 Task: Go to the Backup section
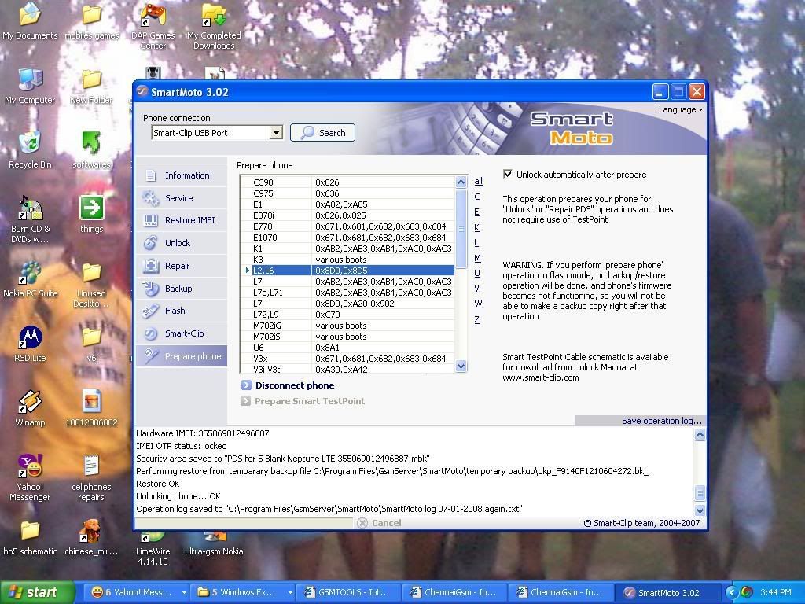tap(182, 289)
